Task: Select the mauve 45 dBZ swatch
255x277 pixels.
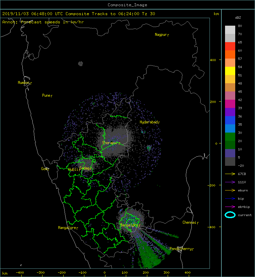Action: (230, 95)
